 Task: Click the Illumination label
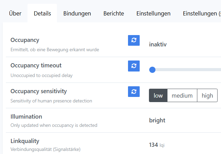click(x=26, y=117)
